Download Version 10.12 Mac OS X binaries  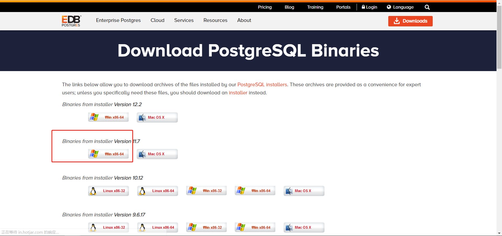[304, 191]
